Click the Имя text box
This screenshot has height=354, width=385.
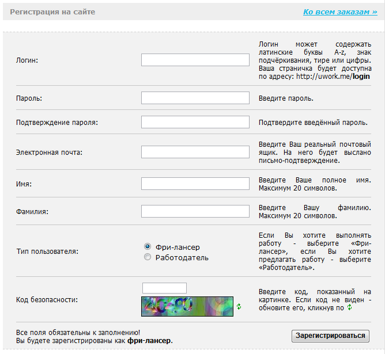[195, 184]
